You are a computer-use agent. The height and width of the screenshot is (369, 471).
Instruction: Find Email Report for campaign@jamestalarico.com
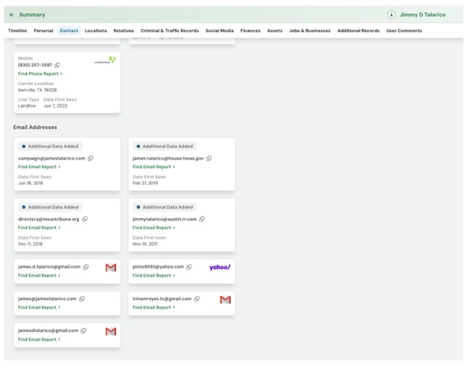click(39, 167)
